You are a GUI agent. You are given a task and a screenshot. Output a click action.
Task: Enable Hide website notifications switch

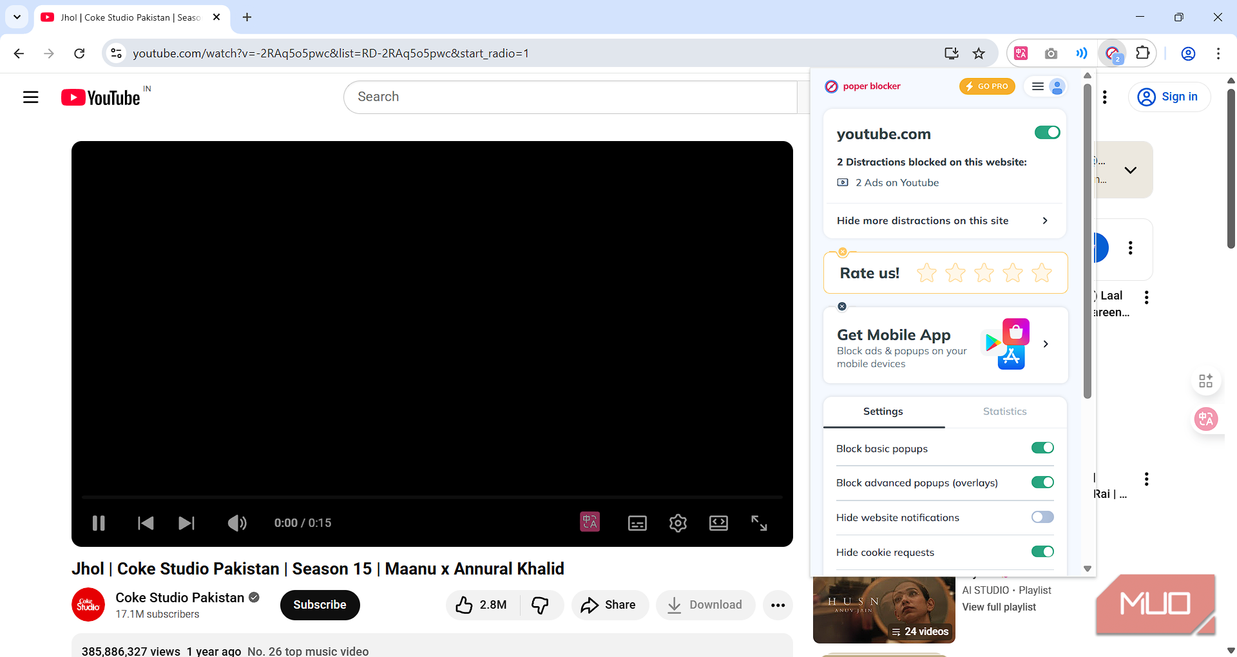pyautogui.click(x=1042, y=517)
